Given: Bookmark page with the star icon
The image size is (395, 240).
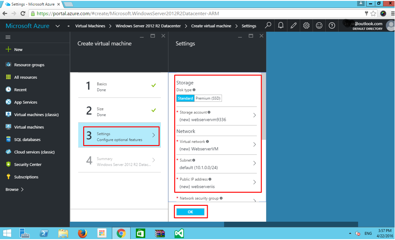Looking at the screenshot, I should click(373, 13).
